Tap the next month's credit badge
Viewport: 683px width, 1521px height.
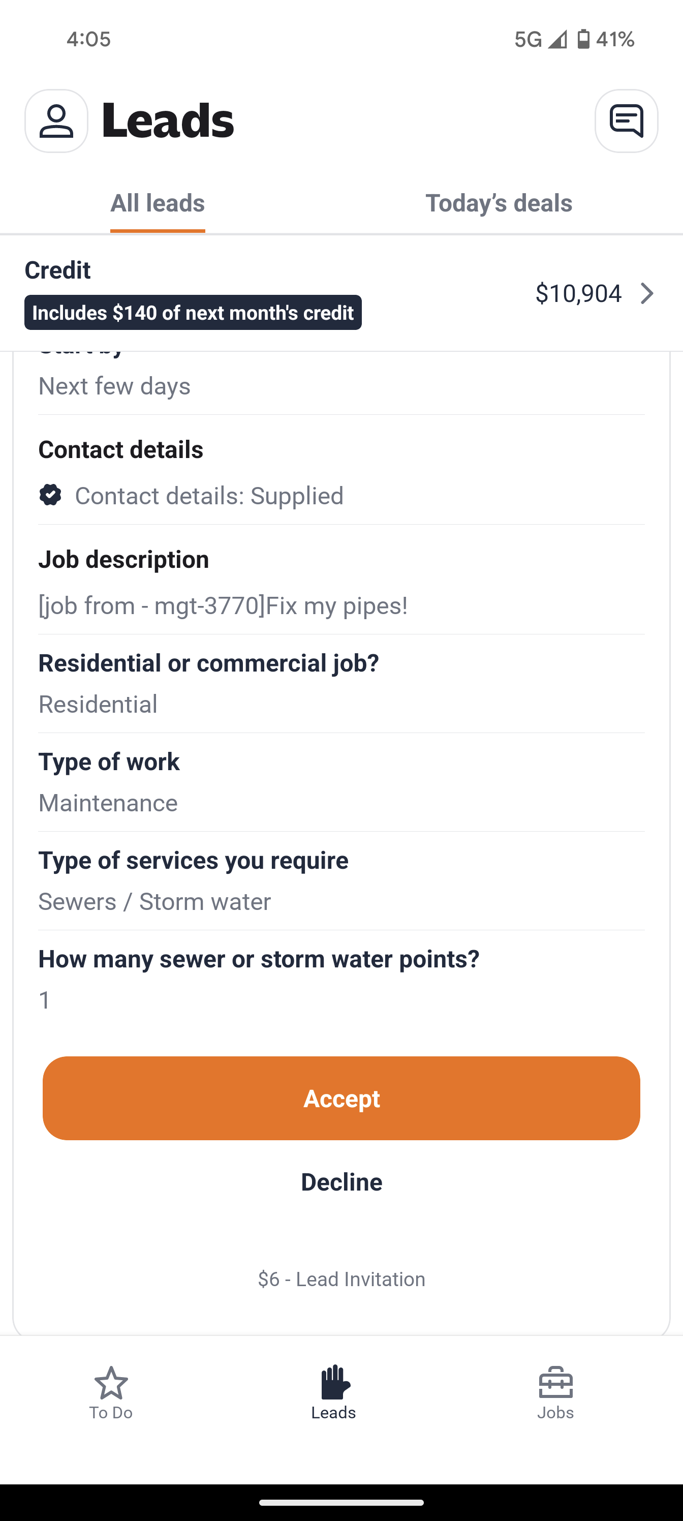193,312
